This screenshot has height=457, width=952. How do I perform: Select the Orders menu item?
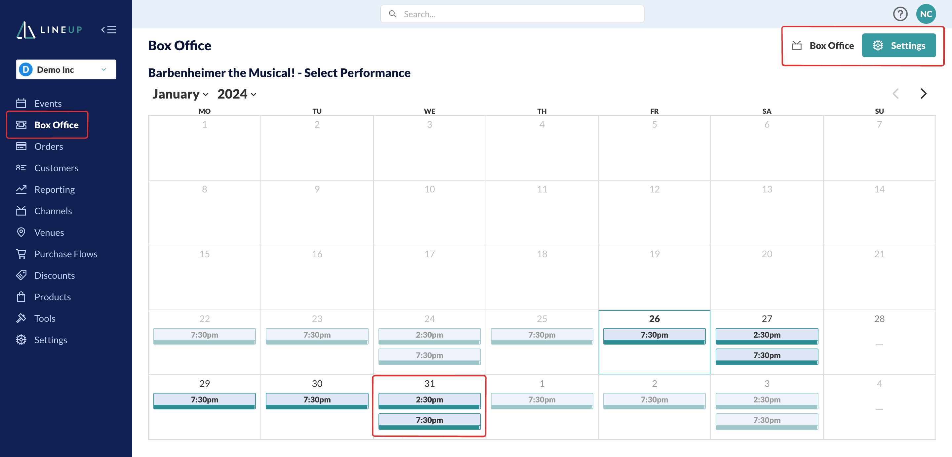point(48,146)
